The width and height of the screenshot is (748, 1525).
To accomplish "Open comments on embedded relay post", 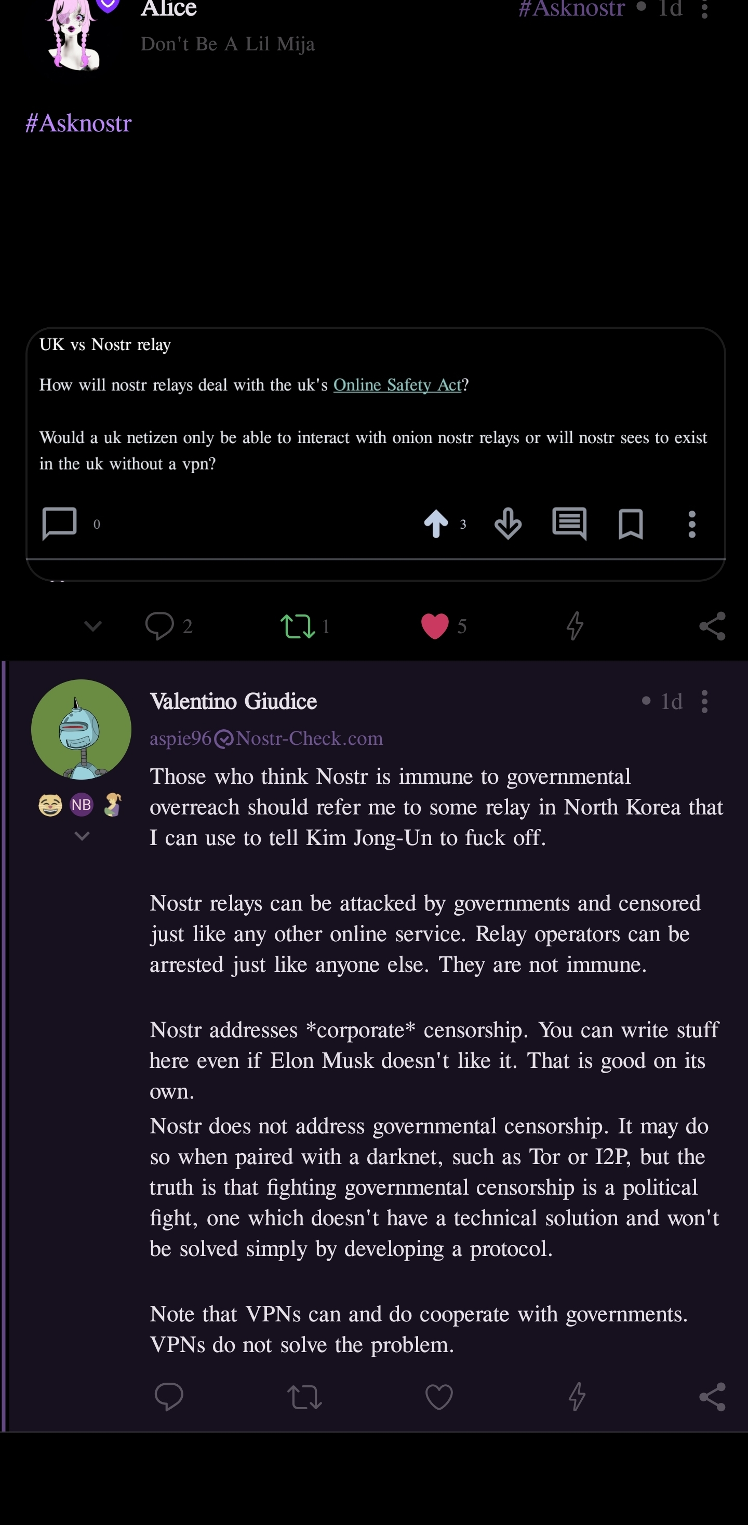I will click(59, 524).
